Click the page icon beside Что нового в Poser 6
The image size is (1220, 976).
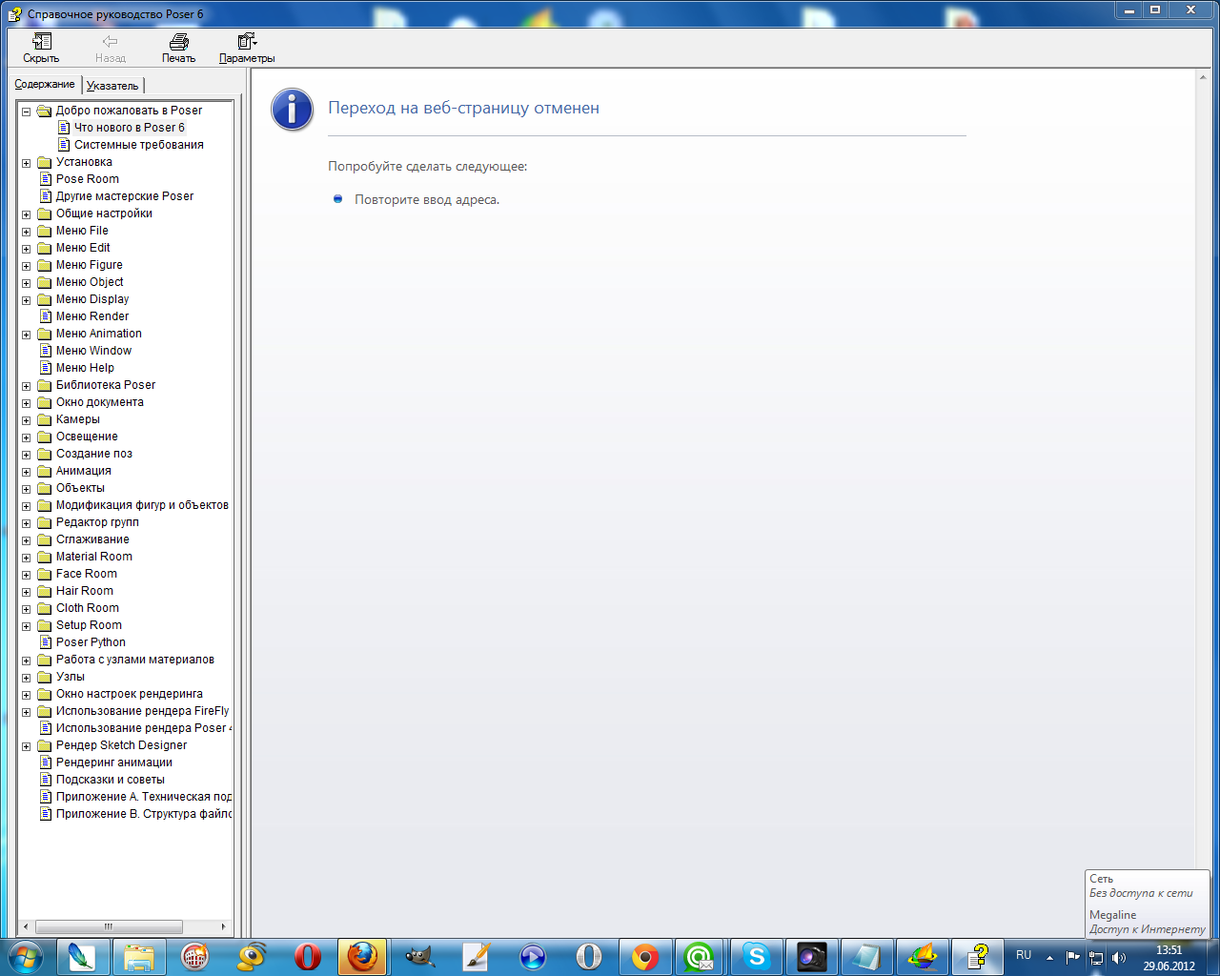[64, 128]
